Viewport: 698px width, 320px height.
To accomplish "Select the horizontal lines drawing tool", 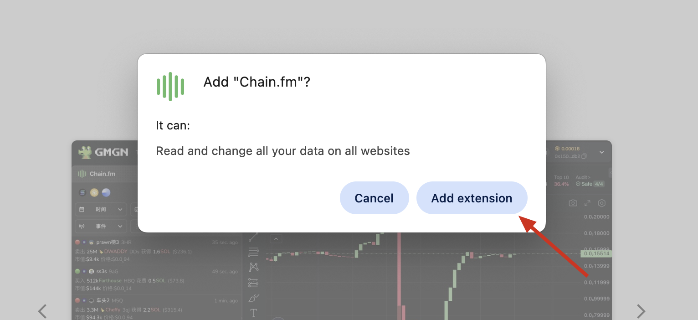I will pos(253,252).
